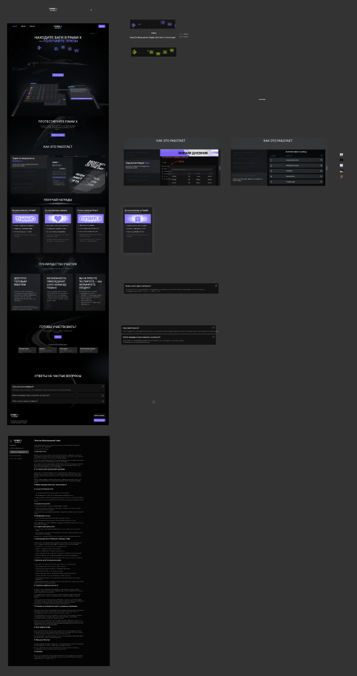Click the arrow on the lower card of the FAQ pair
The width and height of the screenshot is (357, 676).
(213, 337)
